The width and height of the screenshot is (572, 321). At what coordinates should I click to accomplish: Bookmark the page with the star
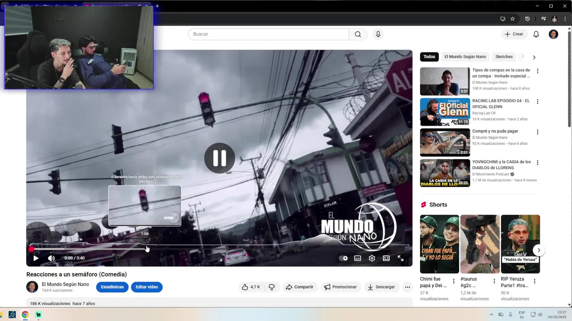(x=513, y=19)
